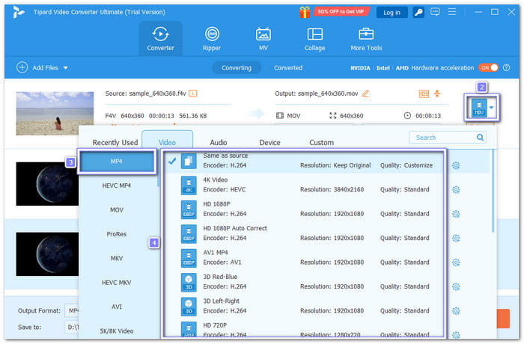Open the Ripper module
The height and width of the screenshot is (344, 524).
(x=212, y=39)
